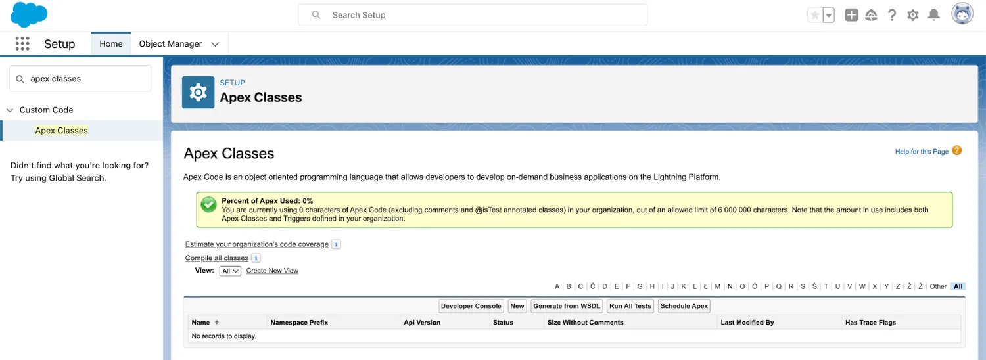This screenshot has height=360, width=986.
Task: Click Quick Find box containing apex classes
Action: point(80,78)
